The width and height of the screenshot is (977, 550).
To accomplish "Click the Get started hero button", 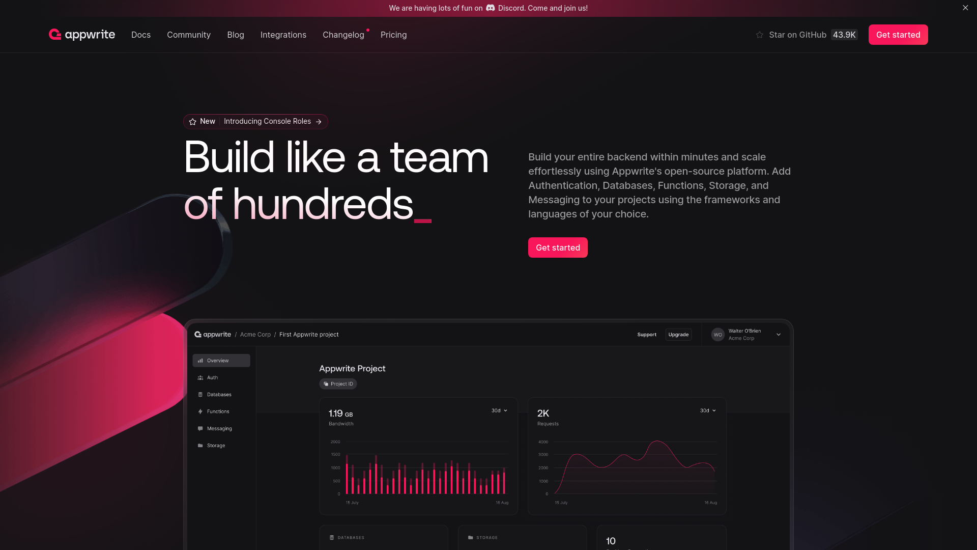I will click(558, 247).
